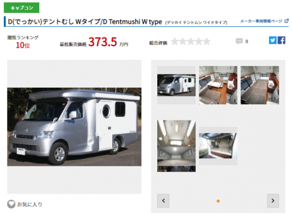Click the external link icon beside メーカー車両情報ページ
292x214 pixels.
[x=287, y=21]
